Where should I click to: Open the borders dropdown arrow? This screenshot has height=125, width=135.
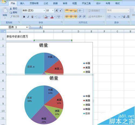42,17
